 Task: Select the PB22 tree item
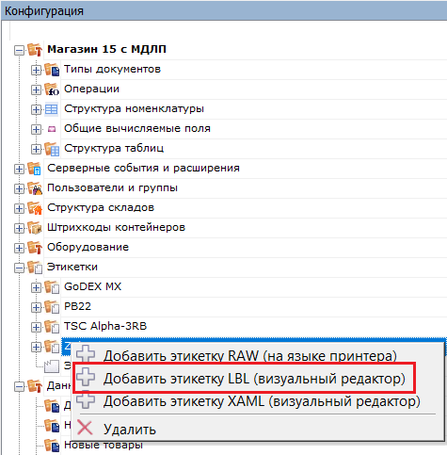point(77,306)
